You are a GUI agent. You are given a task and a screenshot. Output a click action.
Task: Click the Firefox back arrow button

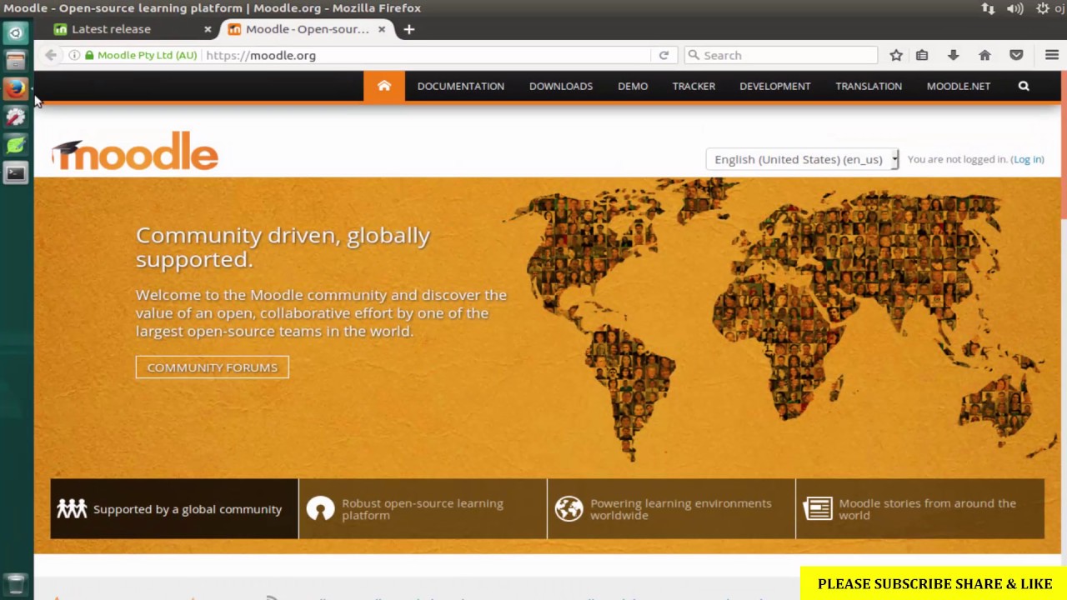coord(51,55)
